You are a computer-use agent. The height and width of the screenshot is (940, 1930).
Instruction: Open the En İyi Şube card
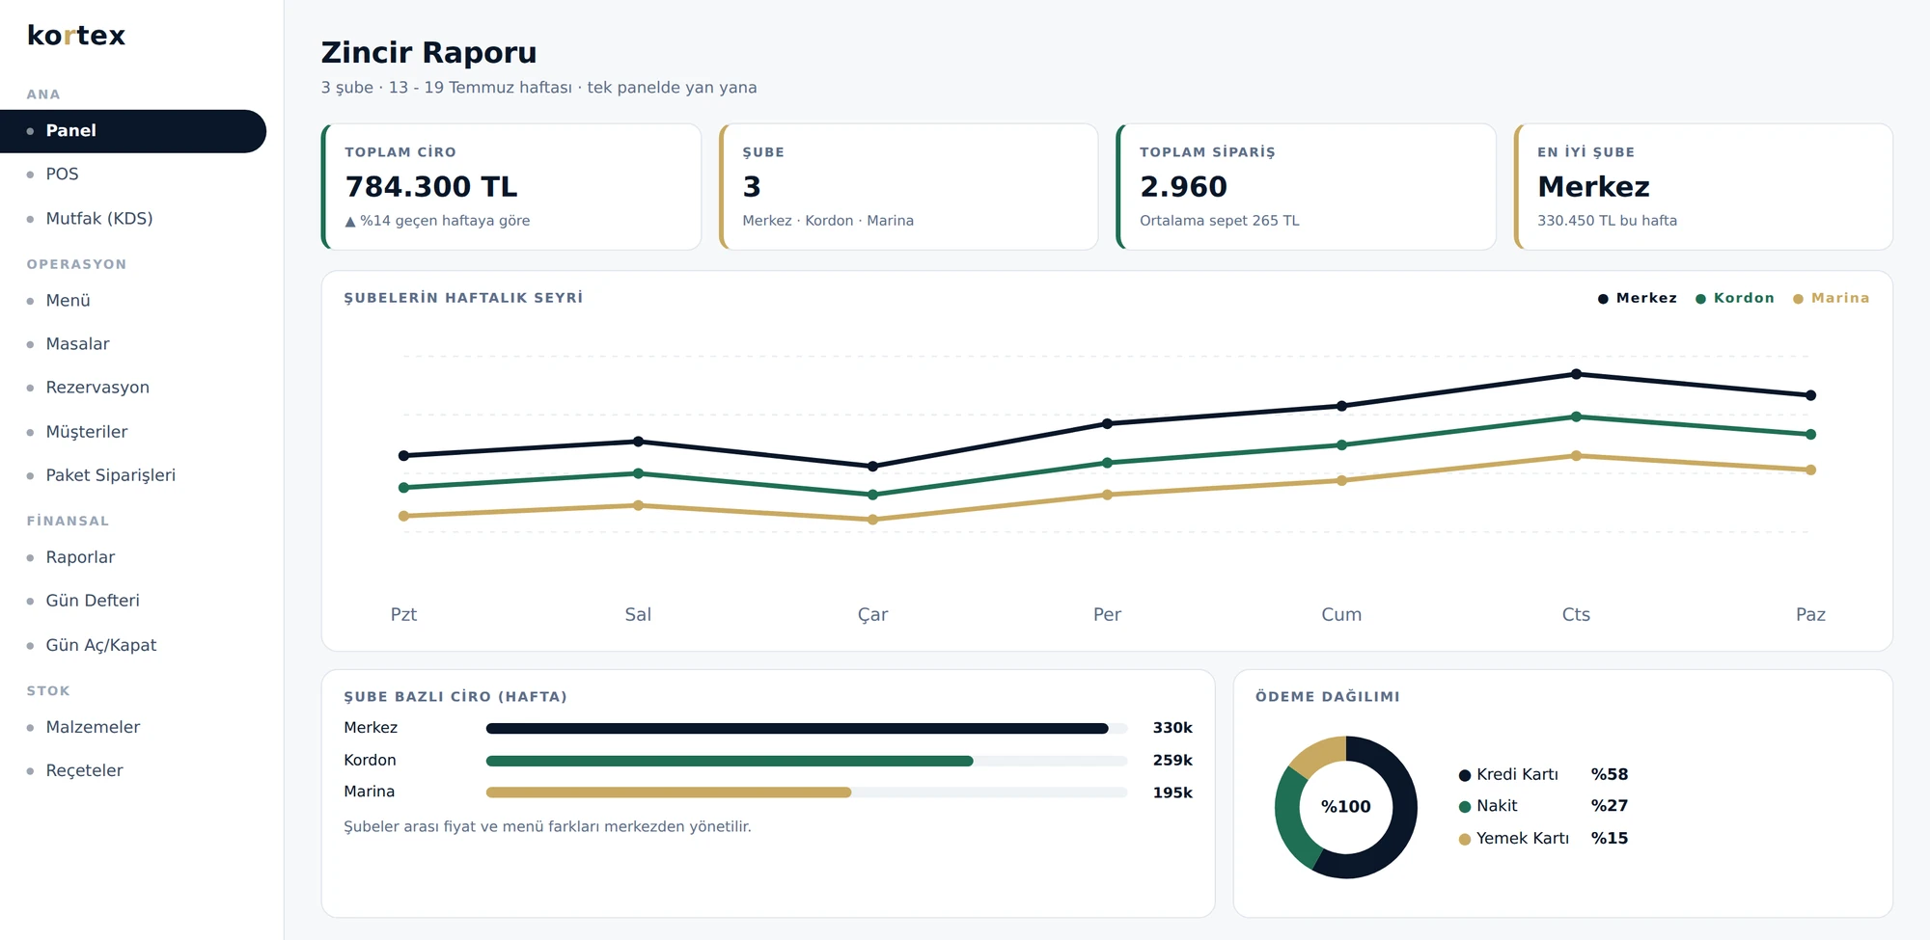tap(1703, 187)
